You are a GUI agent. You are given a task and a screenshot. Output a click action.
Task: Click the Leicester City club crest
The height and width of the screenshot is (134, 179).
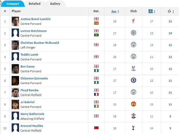pos(134,33)
